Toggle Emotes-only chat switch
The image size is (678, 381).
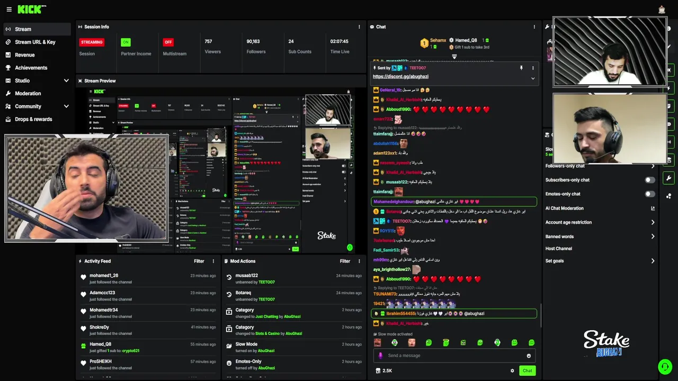coord(649,194)
